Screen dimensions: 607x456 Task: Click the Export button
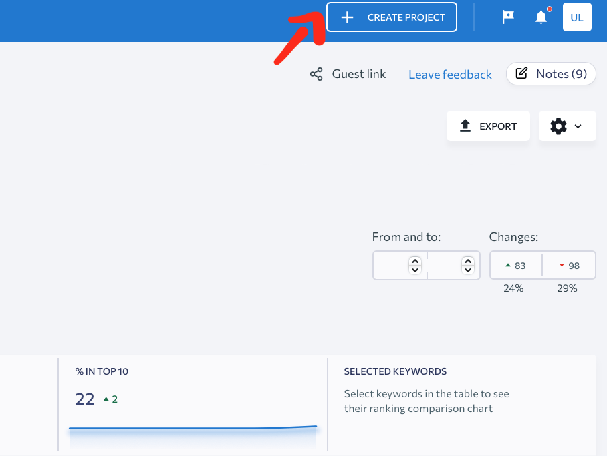tap(488, 126)
